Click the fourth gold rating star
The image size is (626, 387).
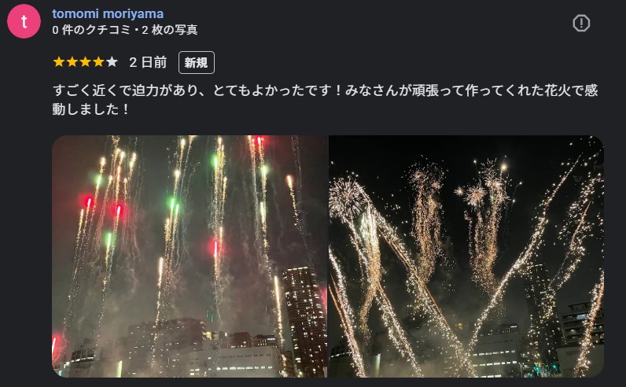pos(98,62)
